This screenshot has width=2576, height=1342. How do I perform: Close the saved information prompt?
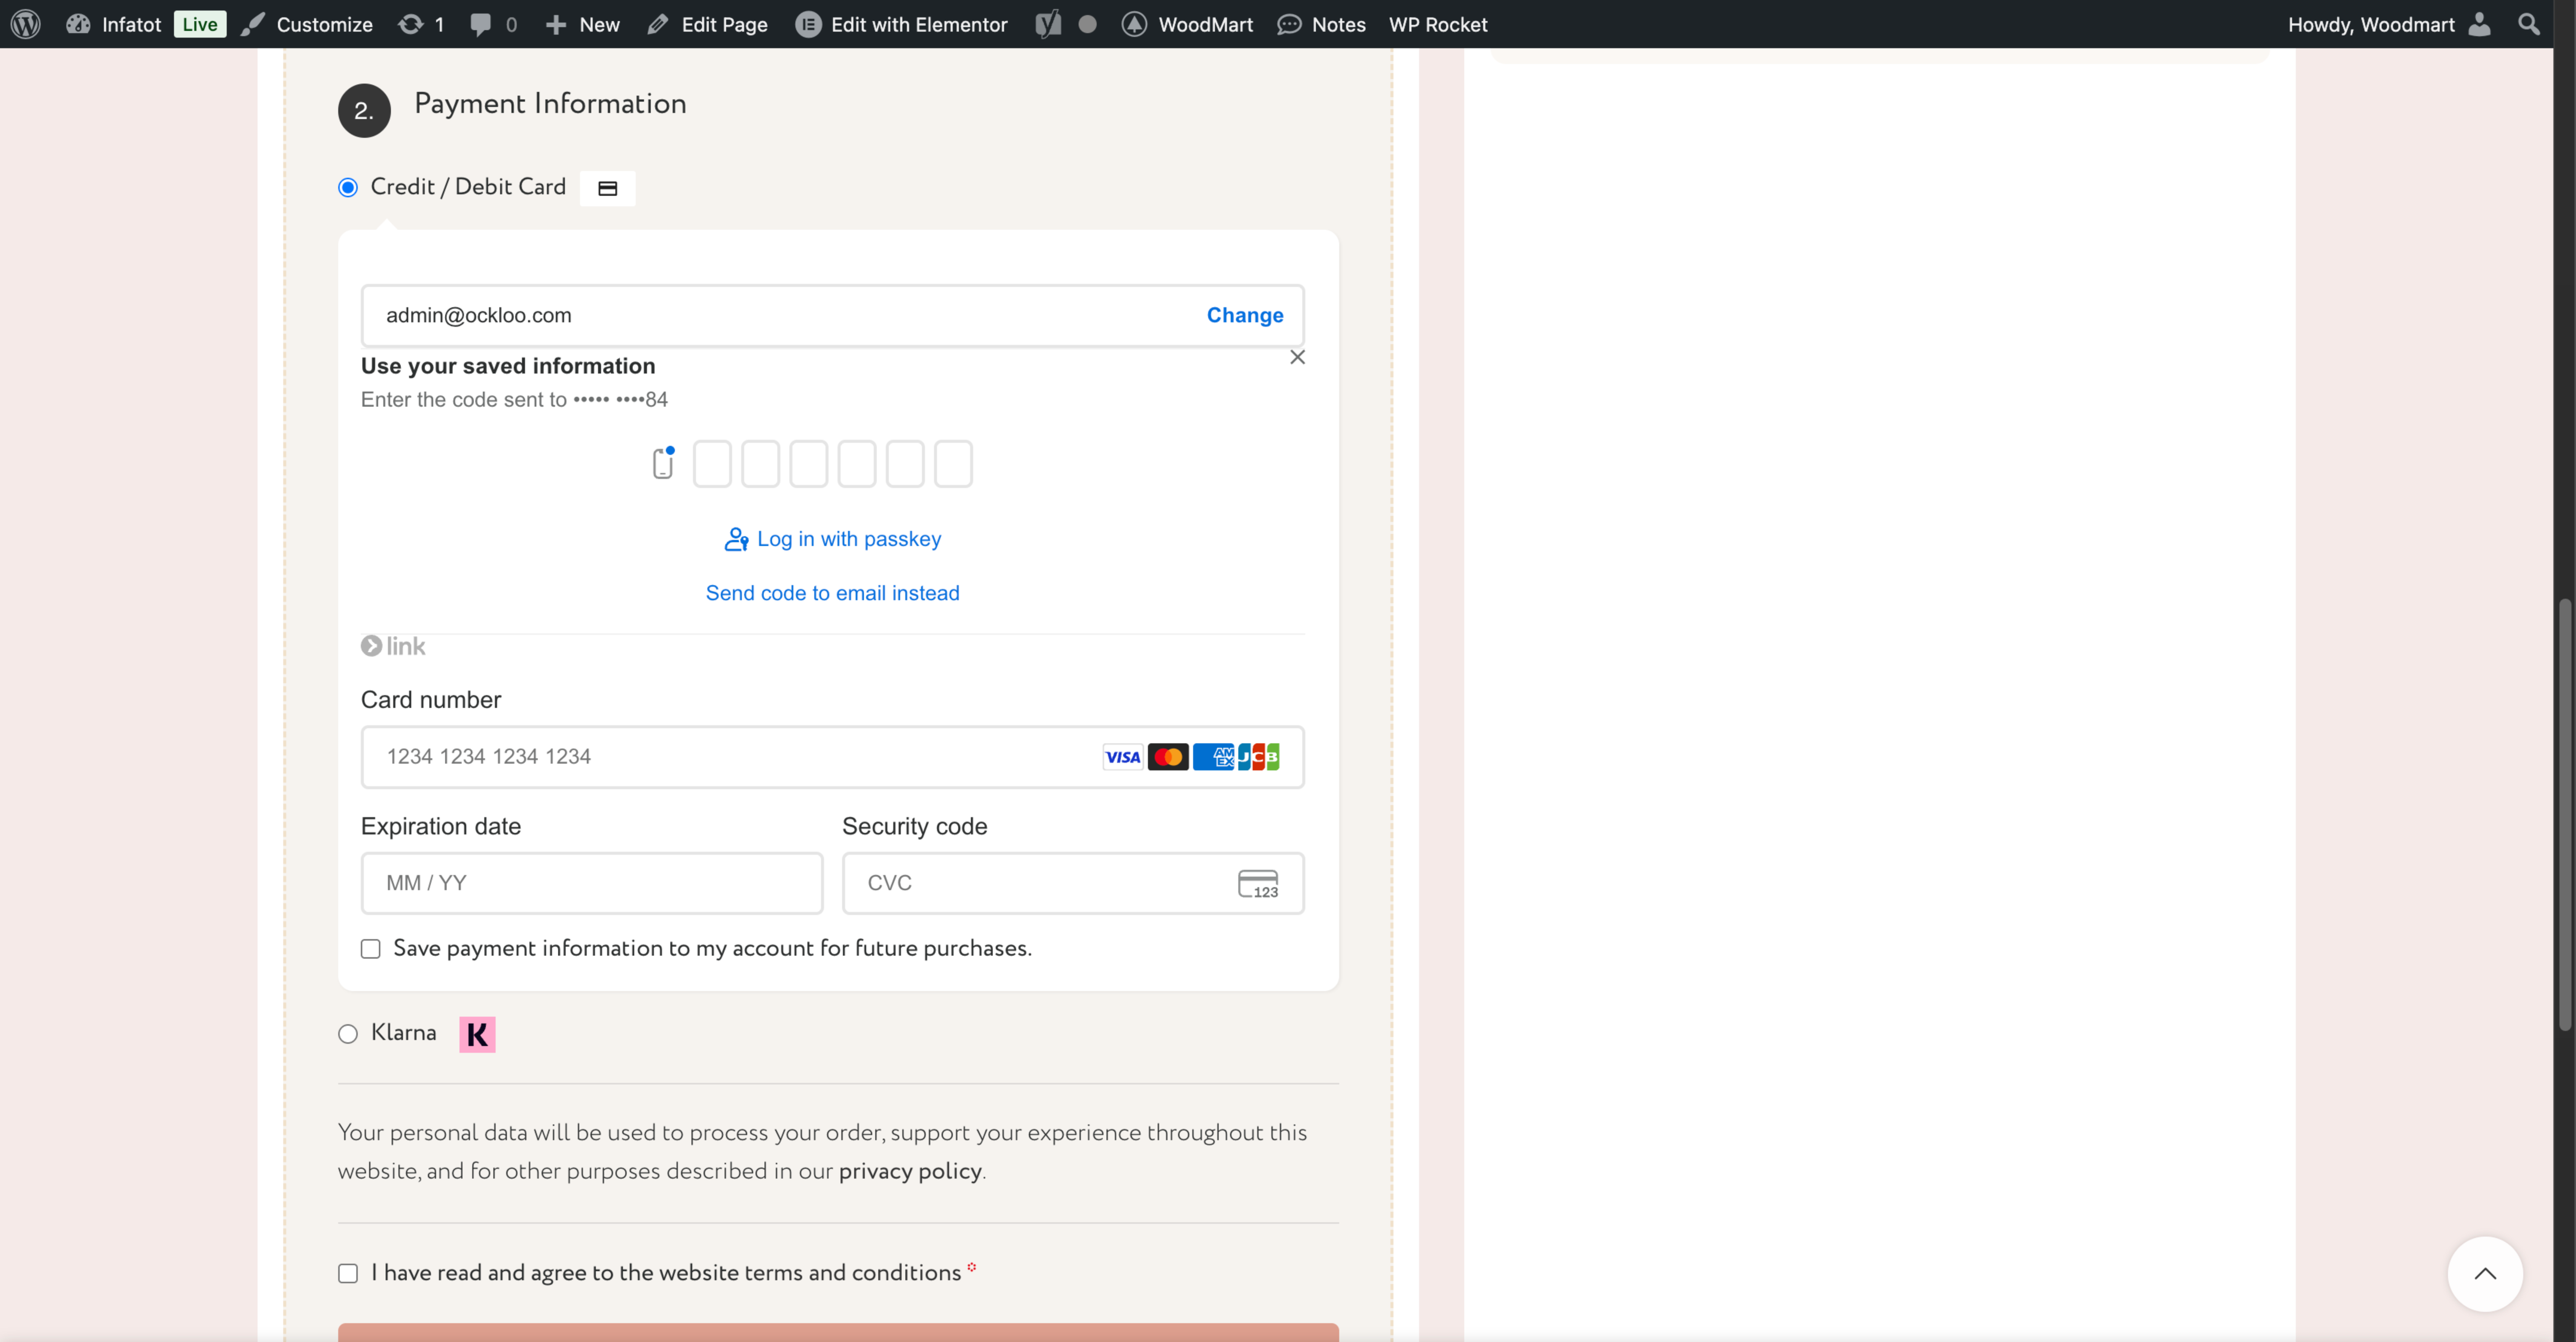point(1297,357)
